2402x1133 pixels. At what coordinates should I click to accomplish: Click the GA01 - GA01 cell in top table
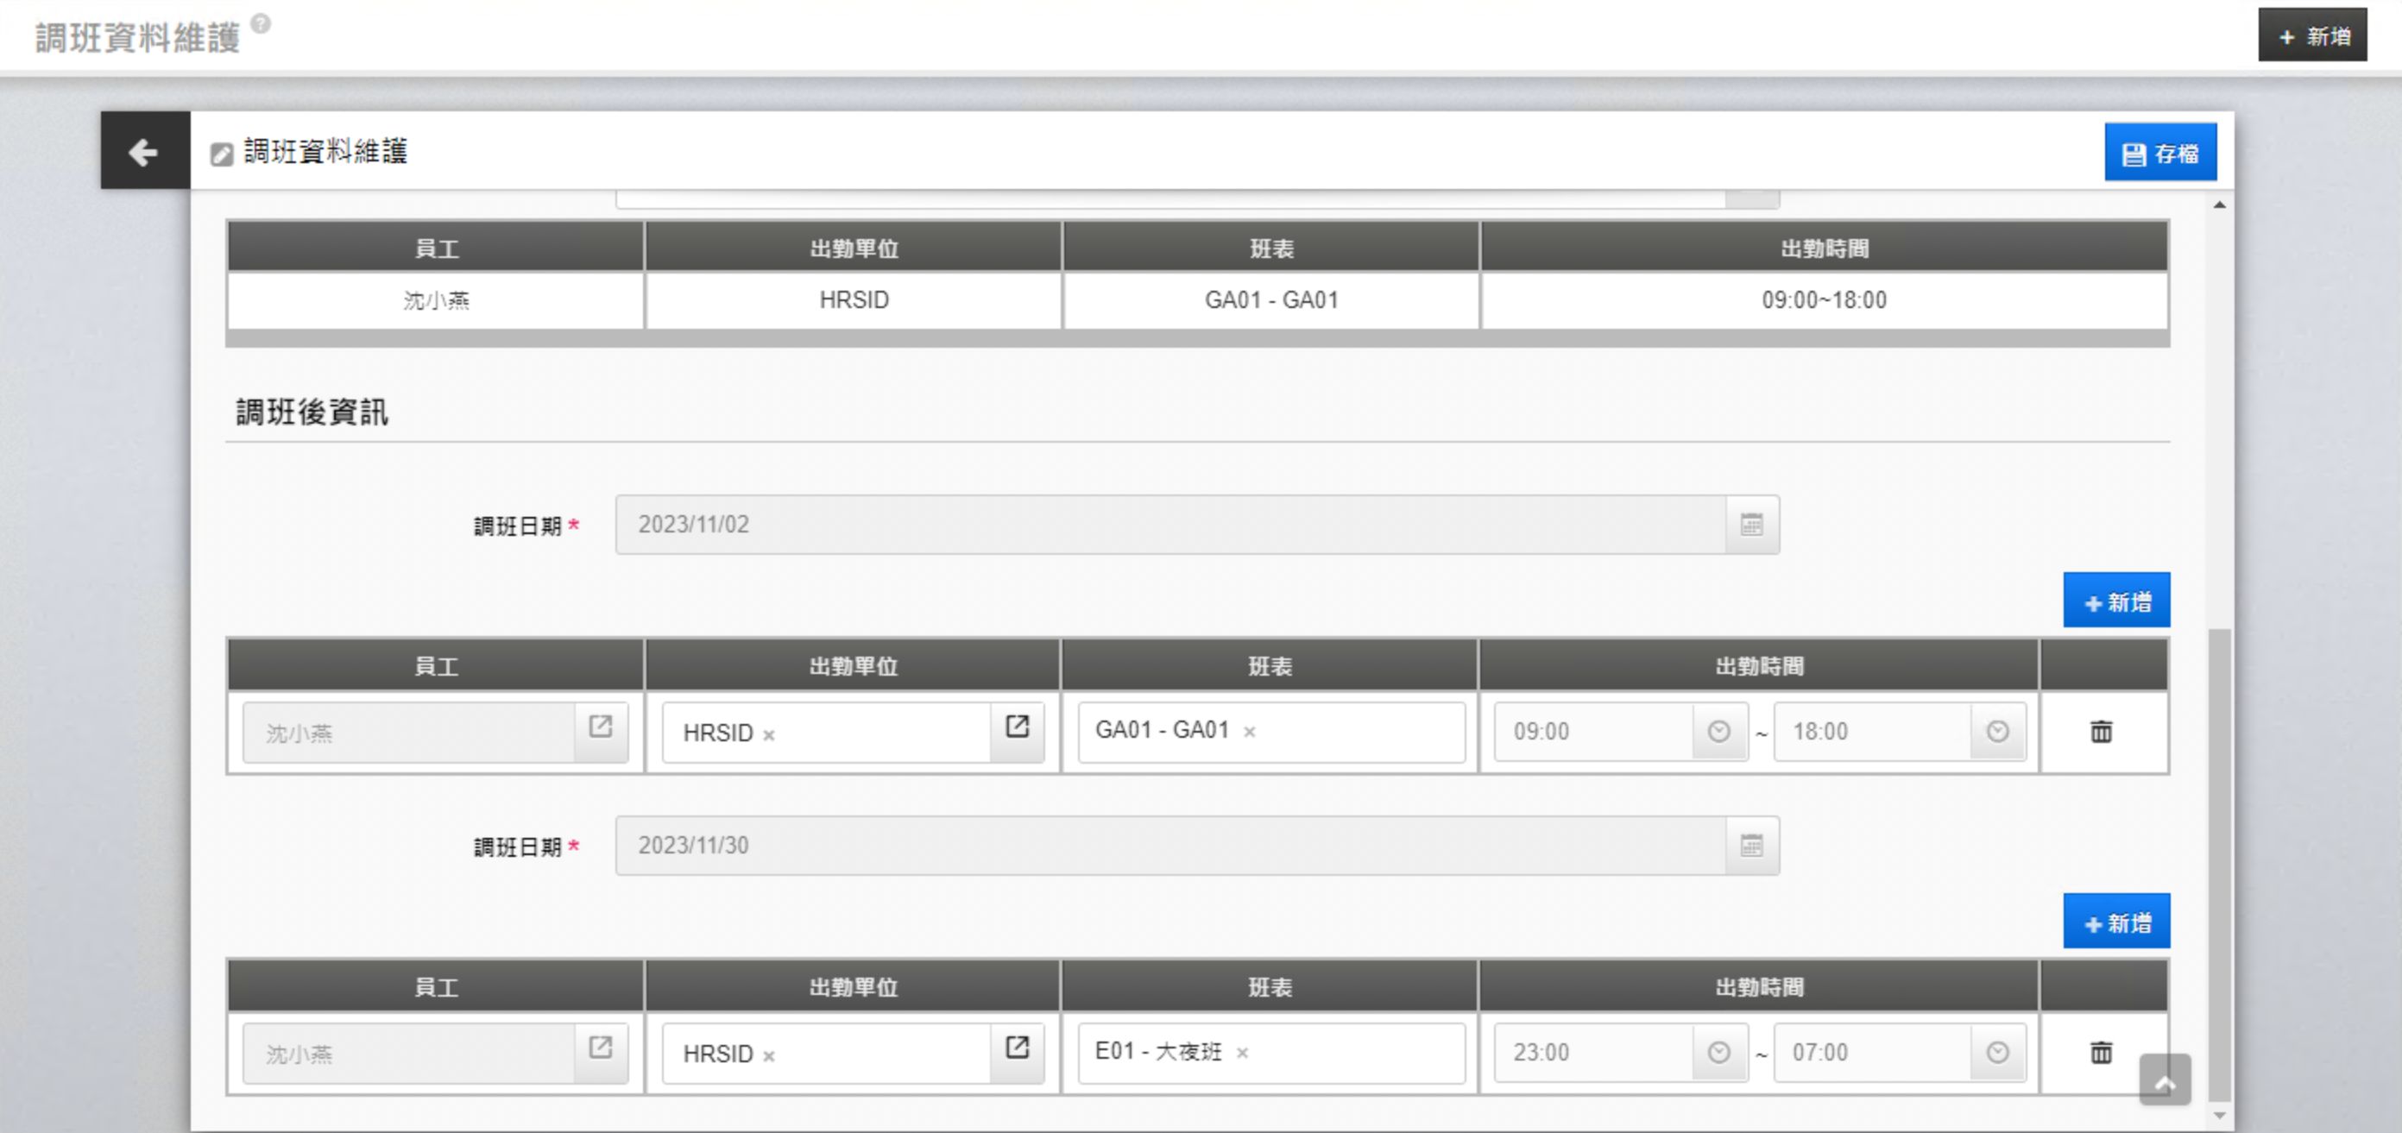point(1271,300)
